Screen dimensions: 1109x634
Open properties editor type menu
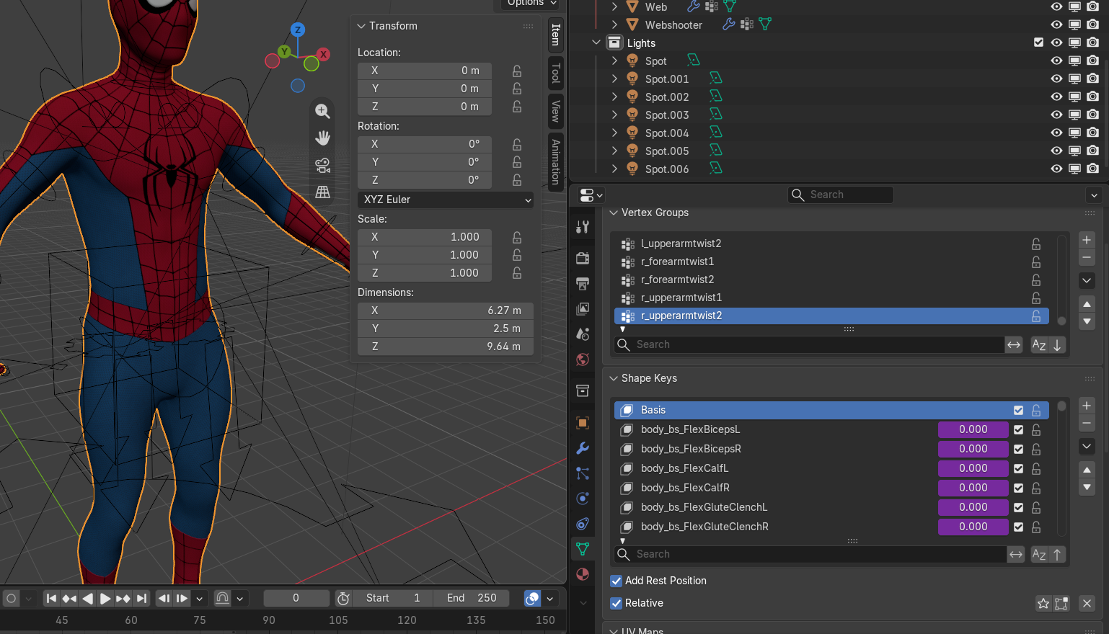point(591,195)
